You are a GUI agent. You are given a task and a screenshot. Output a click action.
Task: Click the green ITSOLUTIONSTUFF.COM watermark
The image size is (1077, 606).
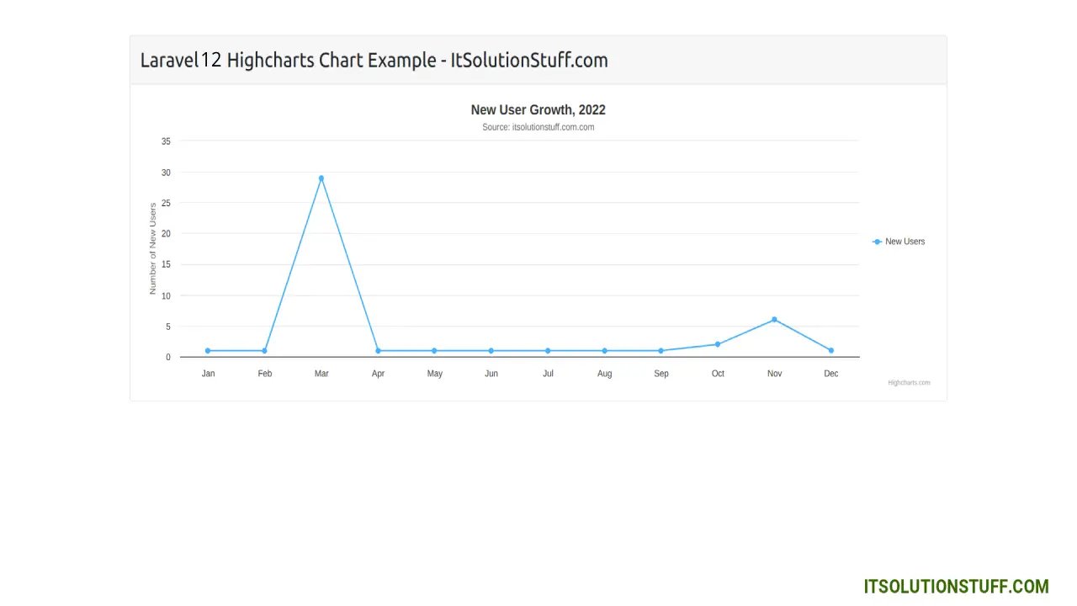pos(956,587)
